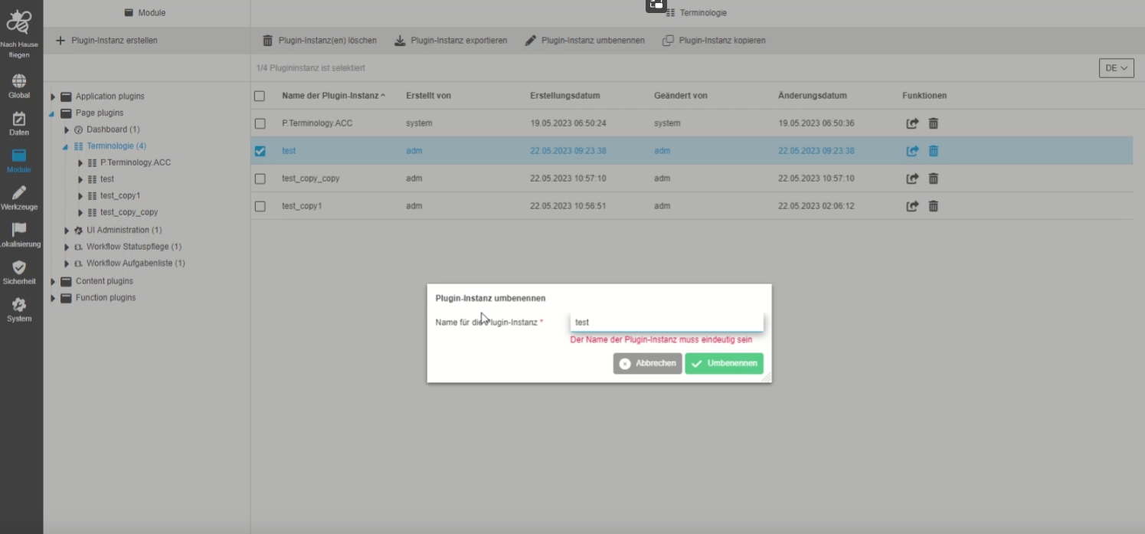Click Plugin-Instanz exportieren toolbar button

(451, 41)
